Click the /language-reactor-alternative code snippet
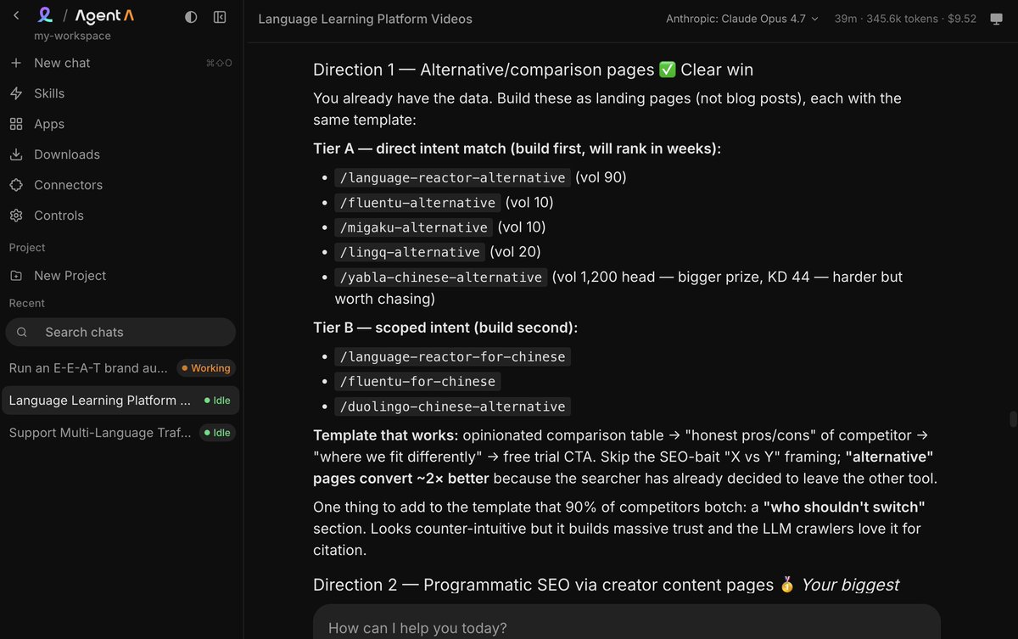 pos(452,178)
